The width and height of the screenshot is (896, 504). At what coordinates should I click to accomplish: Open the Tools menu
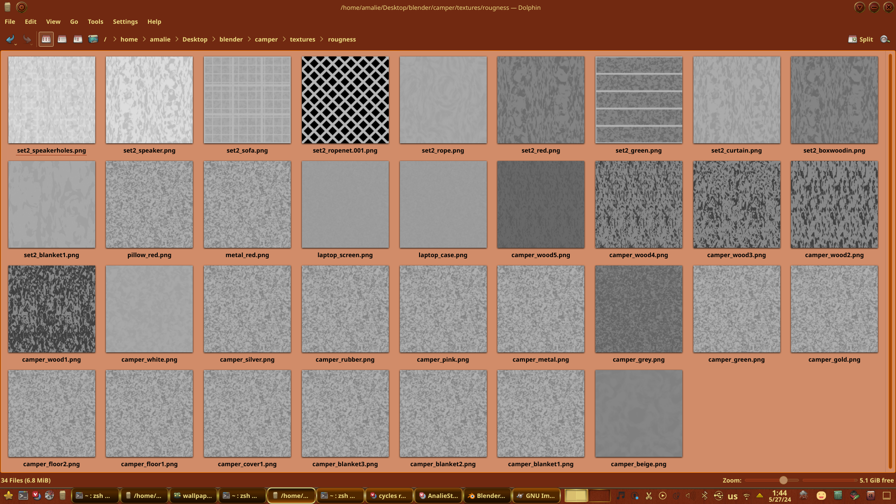click(95, 21)
